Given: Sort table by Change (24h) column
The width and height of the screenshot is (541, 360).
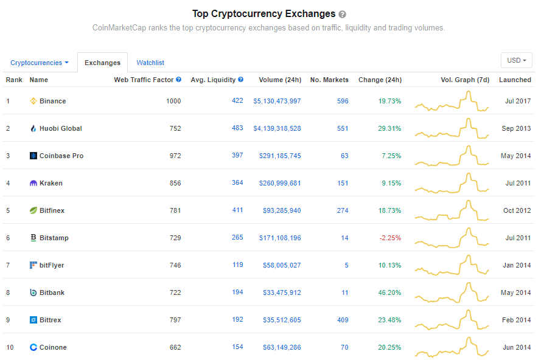Looking at the screenshot, I should tap(380, 80).
